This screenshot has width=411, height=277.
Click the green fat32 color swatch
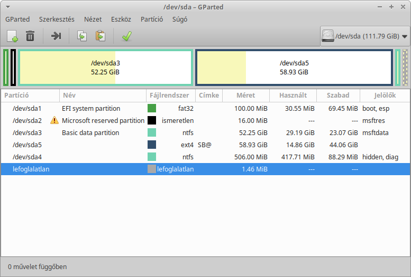point(152,108)
